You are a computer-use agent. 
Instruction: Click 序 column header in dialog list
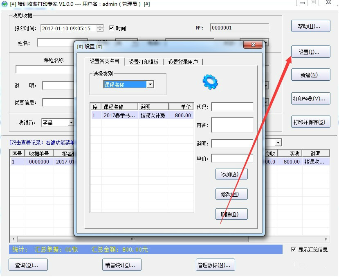96,107
